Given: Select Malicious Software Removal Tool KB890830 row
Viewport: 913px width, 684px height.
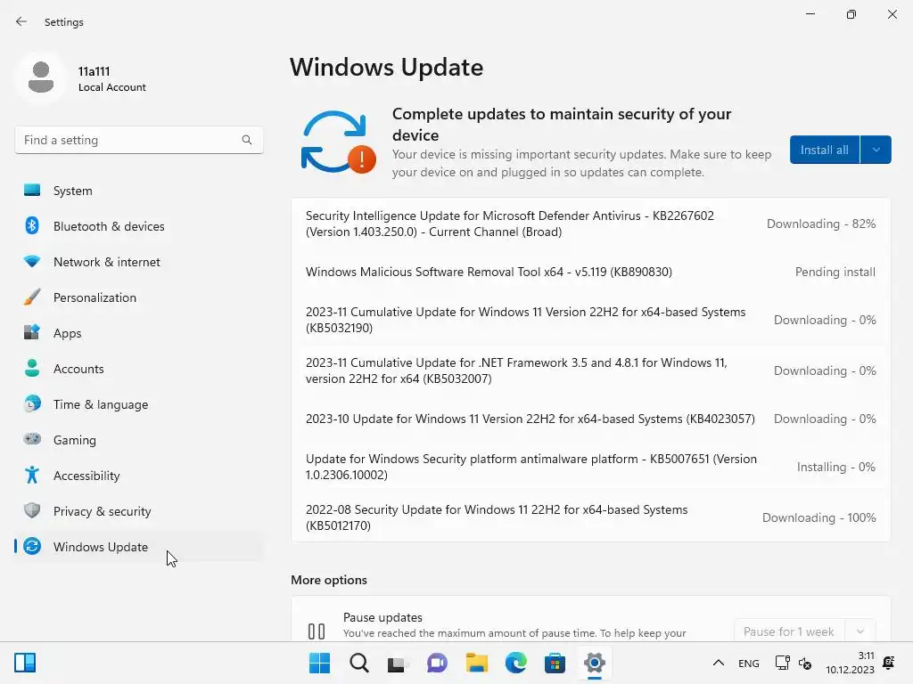Looking at the screenshot, I should pyautogui.click(x=590, y=272).
